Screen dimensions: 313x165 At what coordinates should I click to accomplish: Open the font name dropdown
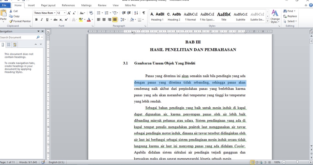coord(55,13)
